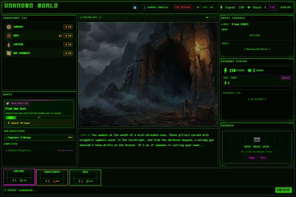The height and width of the screenshot is (197, 296).
Task: Click the Map Fragment item icon
Action: 9,53
